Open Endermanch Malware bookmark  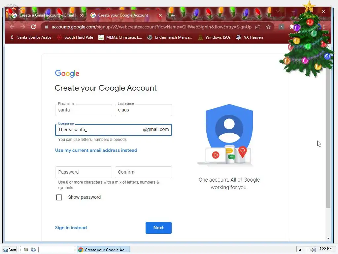pyautogui.click(x=170, y=37)
